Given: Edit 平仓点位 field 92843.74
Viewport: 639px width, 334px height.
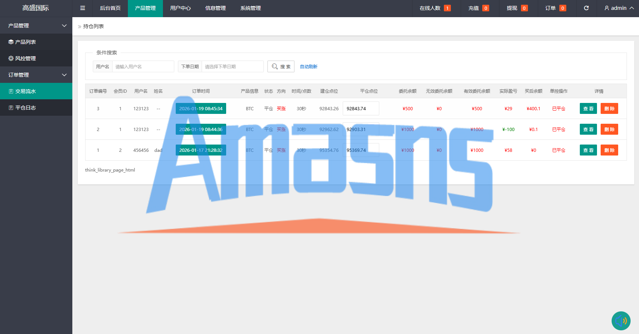Looking at the screenshot, I should (x=361, y=108).
